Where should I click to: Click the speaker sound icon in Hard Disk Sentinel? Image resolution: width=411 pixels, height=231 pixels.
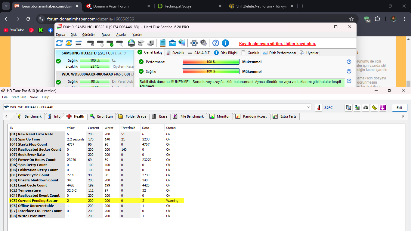204,43
